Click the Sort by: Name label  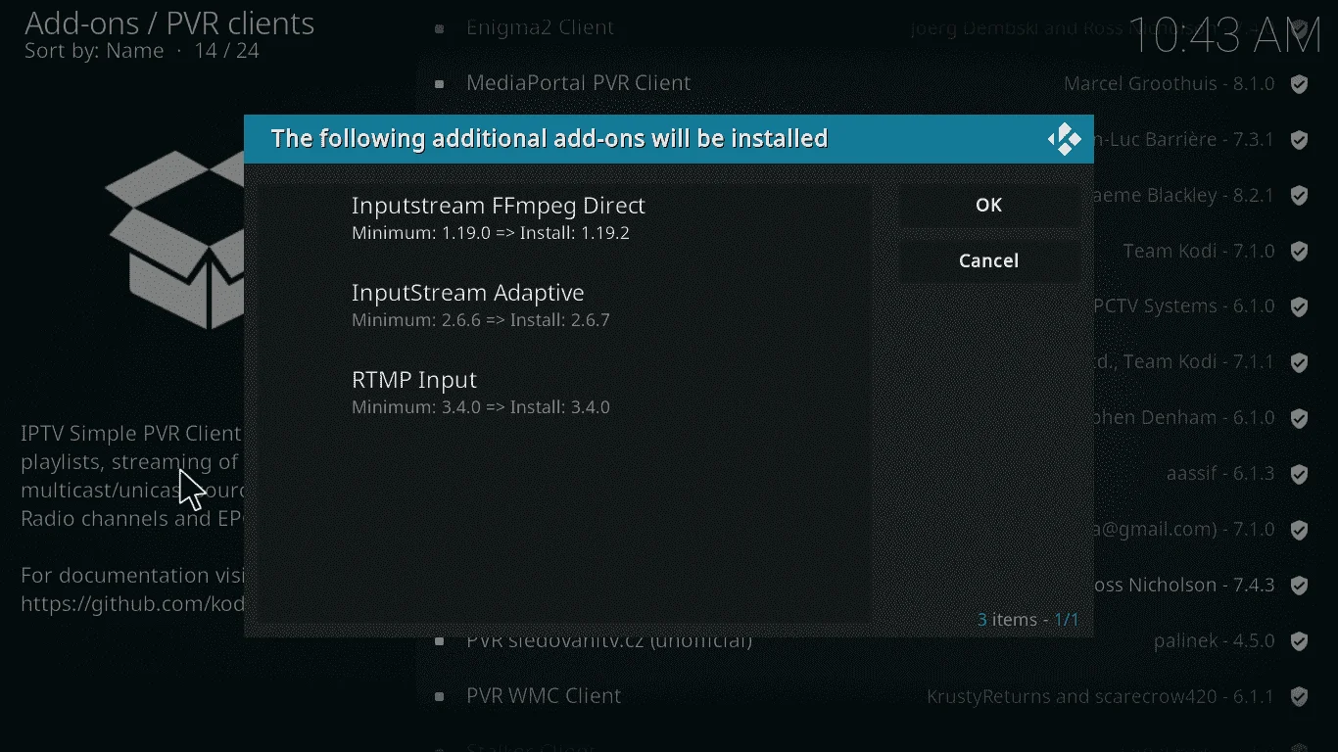94,51
